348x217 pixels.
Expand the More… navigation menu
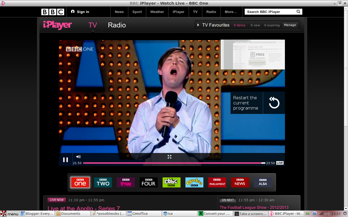pyautogui.click(x=231, y=12)
